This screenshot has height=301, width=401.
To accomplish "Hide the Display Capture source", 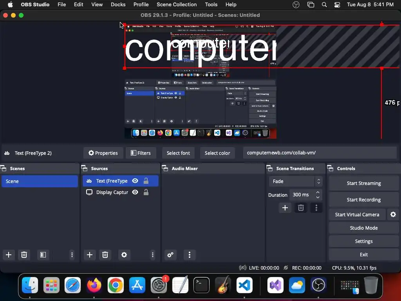I will pos(135,192).
